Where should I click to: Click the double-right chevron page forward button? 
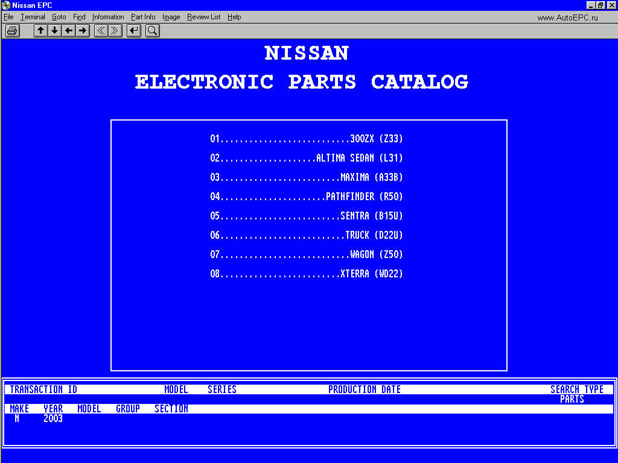[115, 31]
